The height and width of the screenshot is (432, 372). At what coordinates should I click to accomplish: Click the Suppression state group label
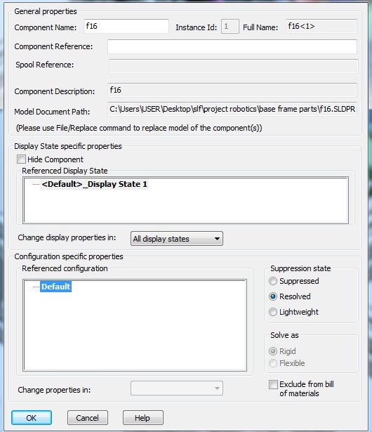click(x=300, y=268)
